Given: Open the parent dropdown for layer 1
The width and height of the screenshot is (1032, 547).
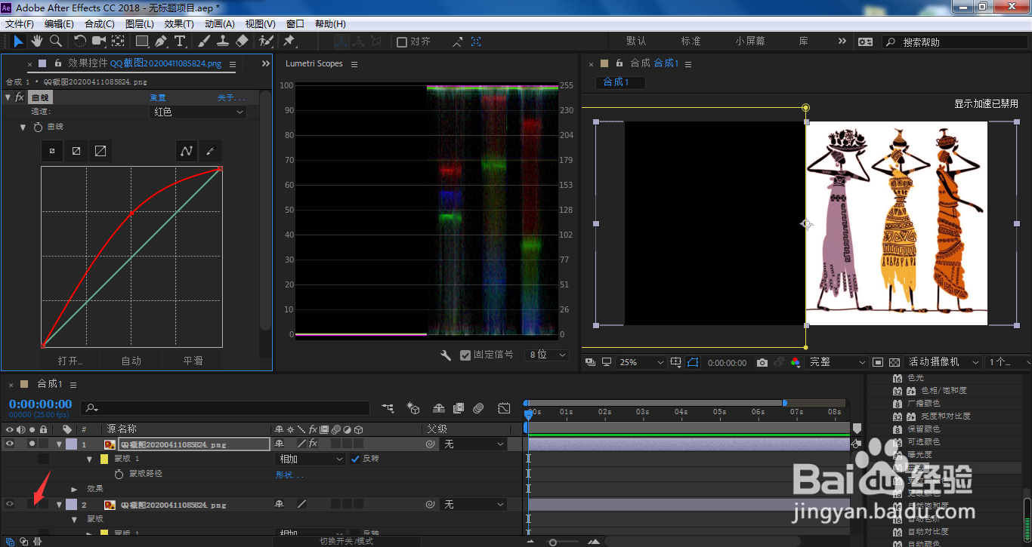Looking at the screenshot, I should [x=473, y=444].
